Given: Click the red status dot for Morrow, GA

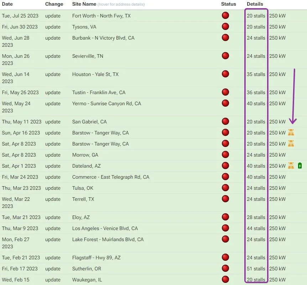Looking at the screenshot, I should (x=225, y=154).
